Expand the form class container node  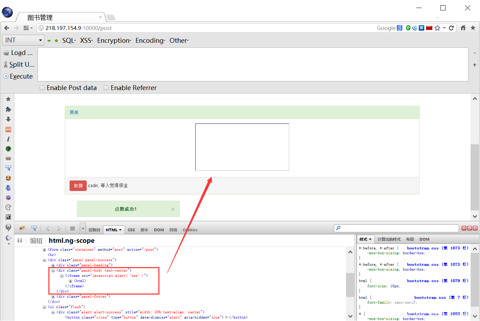pos(44,250)
